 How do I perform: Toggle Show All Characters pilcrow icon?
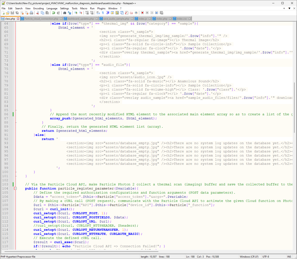tap(103, 13)
